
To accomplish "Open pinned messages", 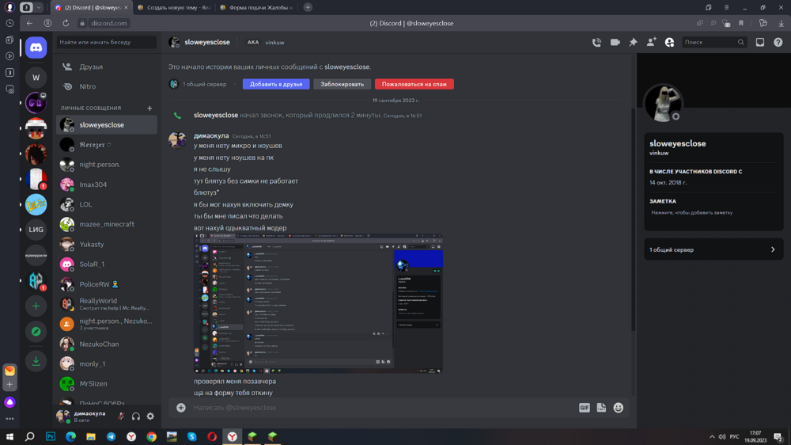I will click(633, 43).
